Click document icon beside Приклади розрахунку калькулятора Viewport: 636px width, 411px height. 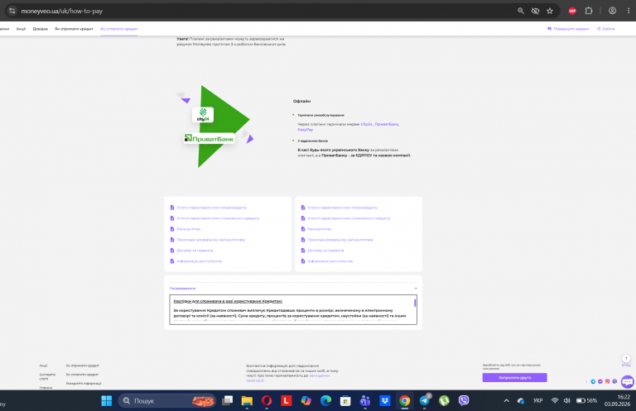[x=172, y=240]
